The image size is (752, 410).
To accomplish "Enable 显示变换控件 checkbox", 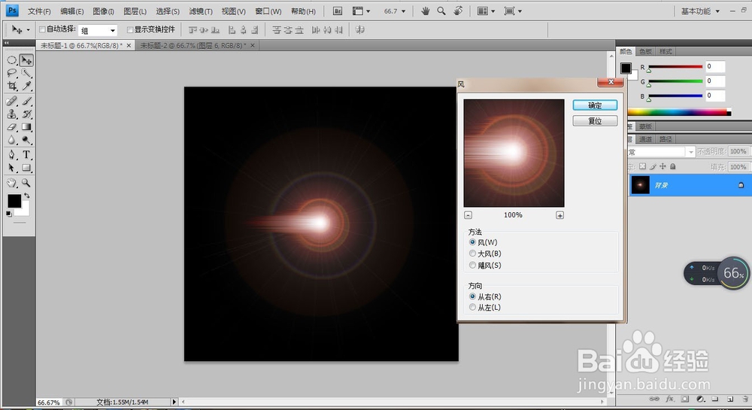I will 130,30.
